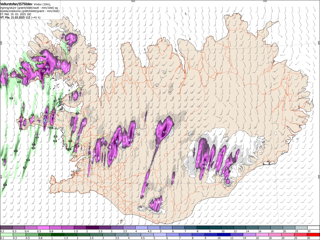
Task: Select the bright pink snow swatch starting at 0.5
Action: 43,228
